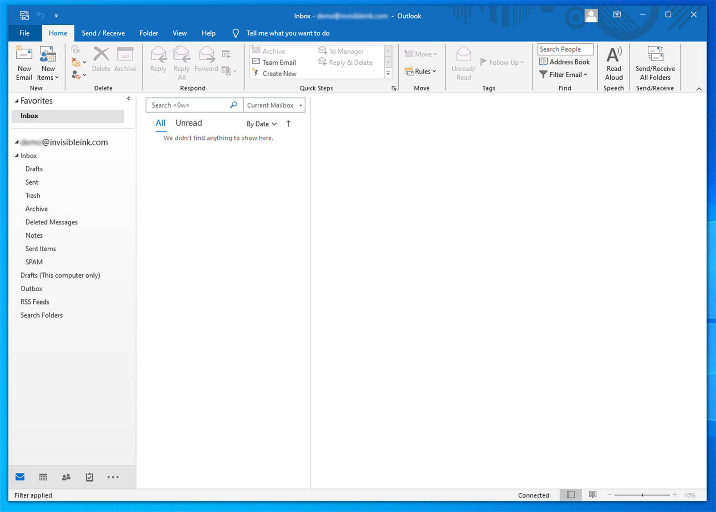The image size is (716, 512).
Task: Open the Rules dropdown
Action: click(x=420, y=71)
